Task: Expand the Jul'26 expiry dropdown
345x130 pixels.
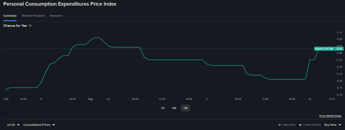Action: click(13, 125)
